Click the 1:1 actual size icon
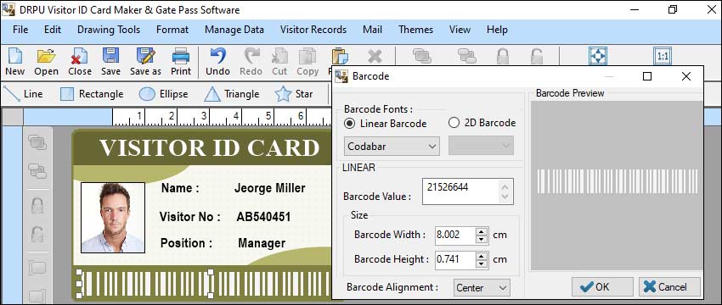This screenshot has height=305, width=722. coord(663,56)
